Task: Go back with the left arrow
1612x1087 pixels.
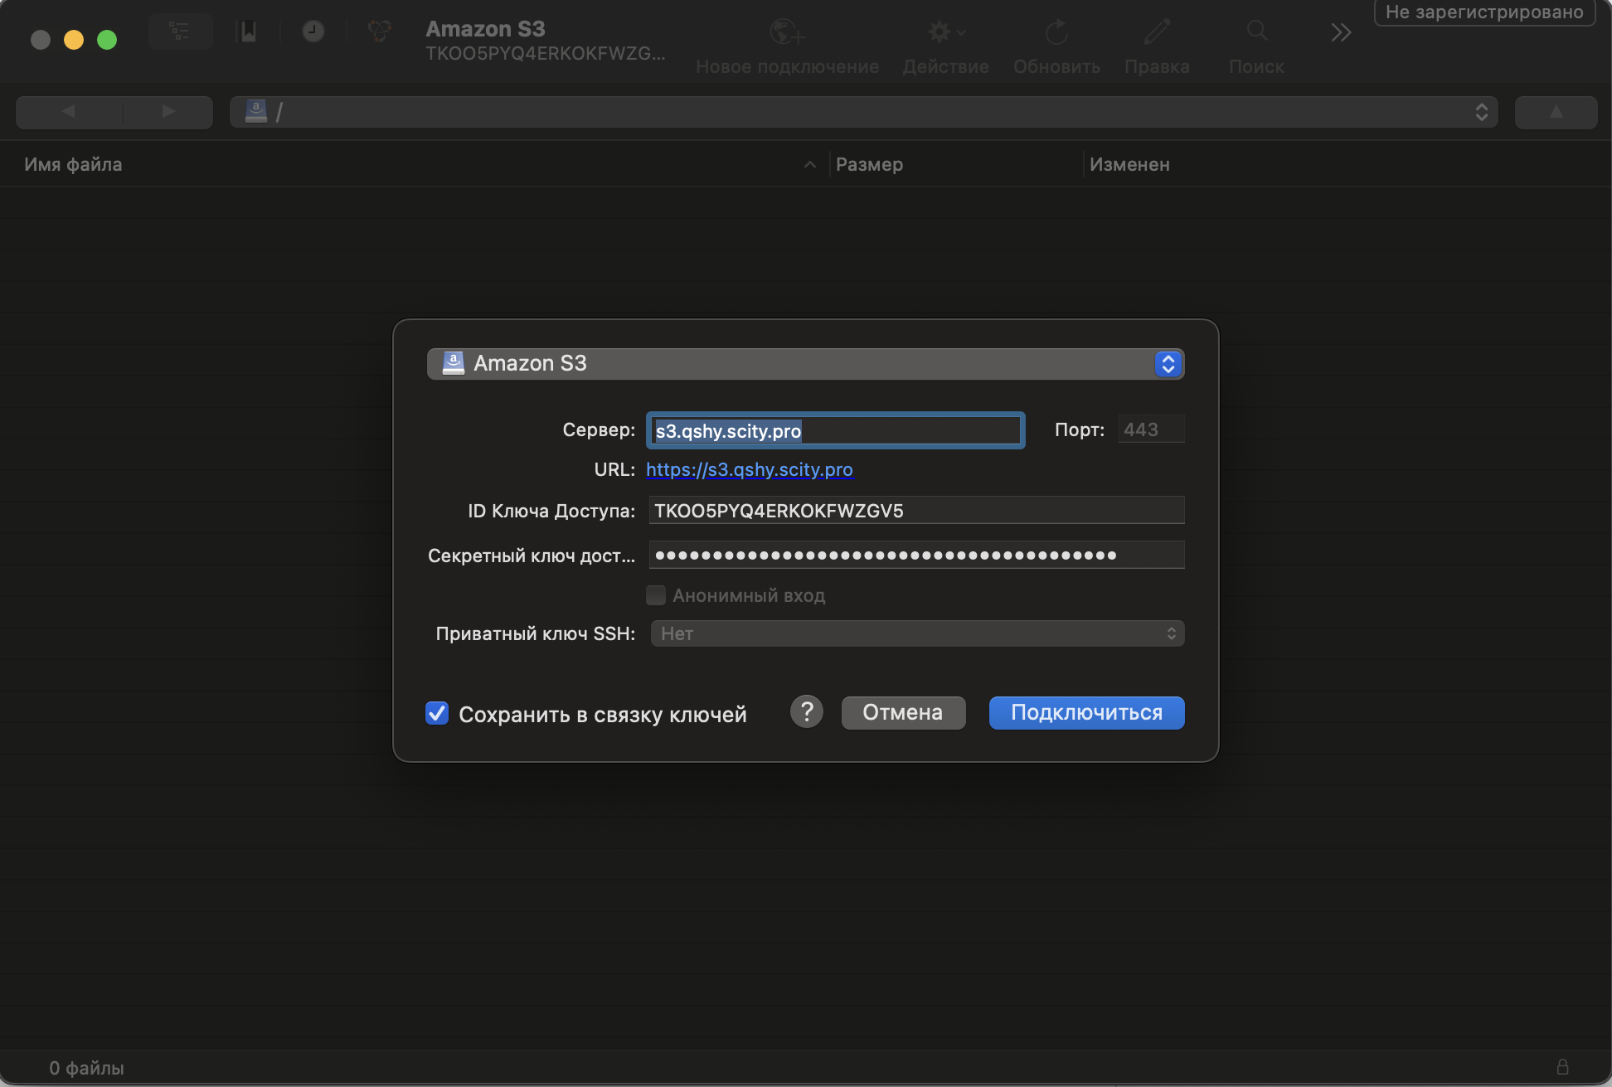Action: [69, 112]
